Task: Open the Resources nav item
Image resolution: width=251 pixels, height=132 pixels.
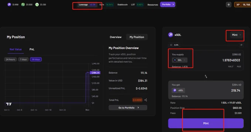Action: point(153,5)
